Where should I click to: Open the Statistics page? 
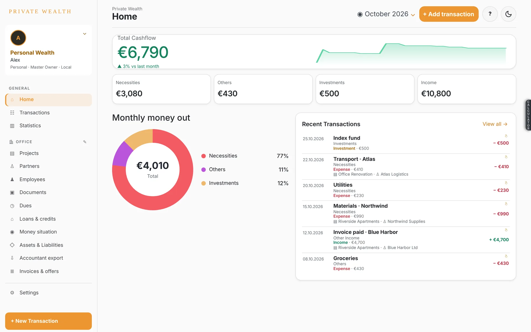click(48, 126)
